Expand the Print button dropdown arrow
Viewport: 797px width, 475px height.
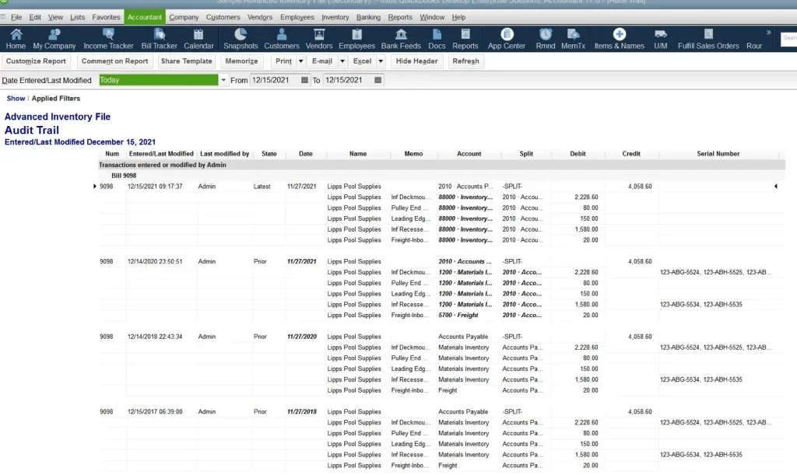tap(301, 61)
